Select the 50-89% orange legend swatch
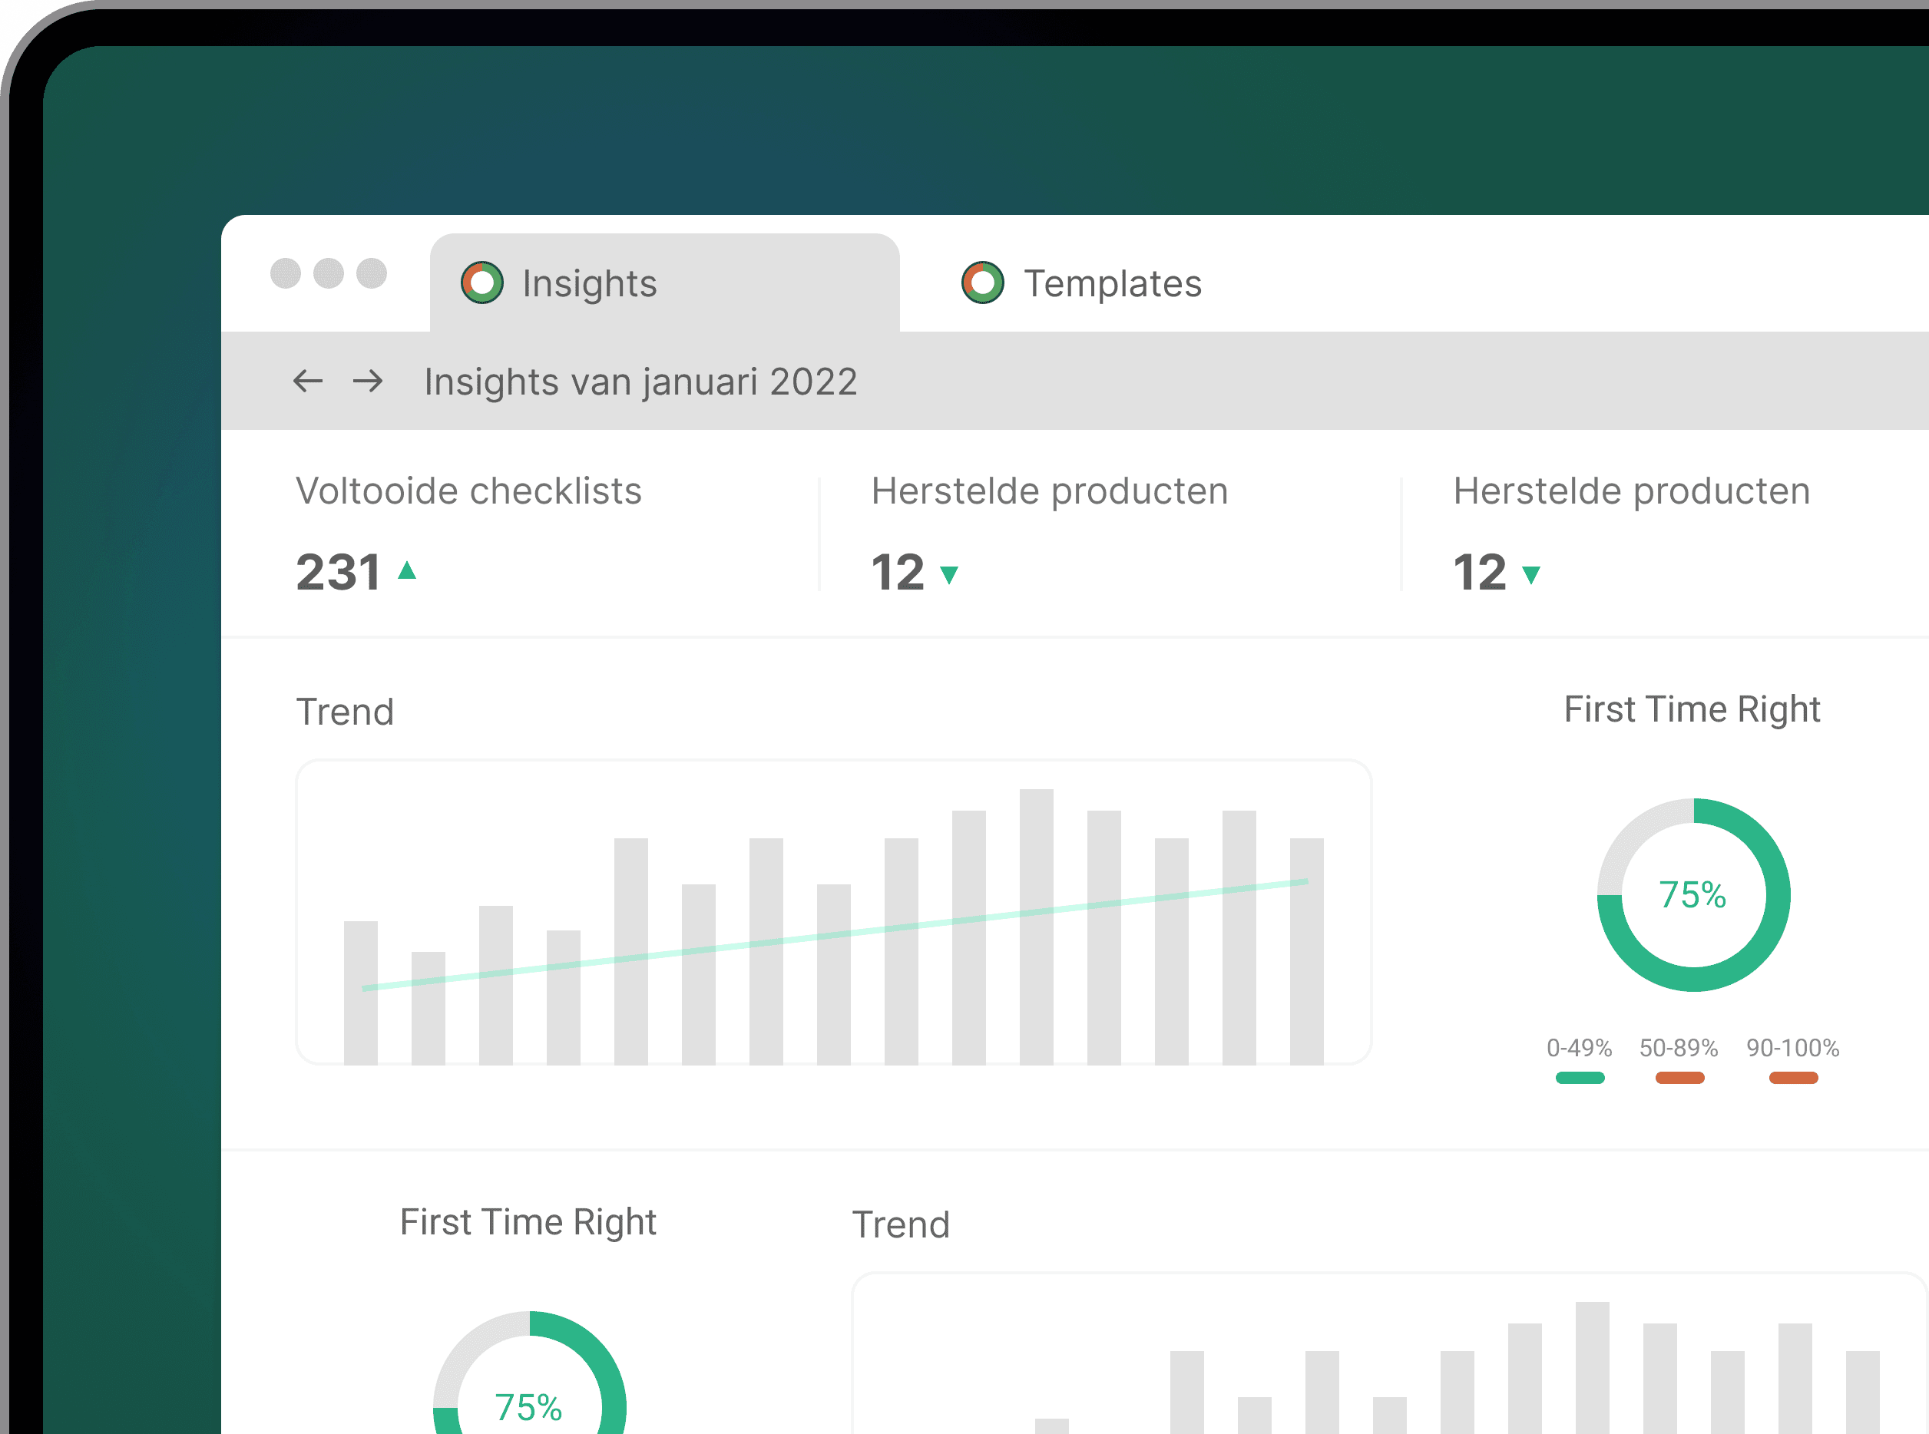This screenshot has height=1434, width=1929. coord(1680,1077)
